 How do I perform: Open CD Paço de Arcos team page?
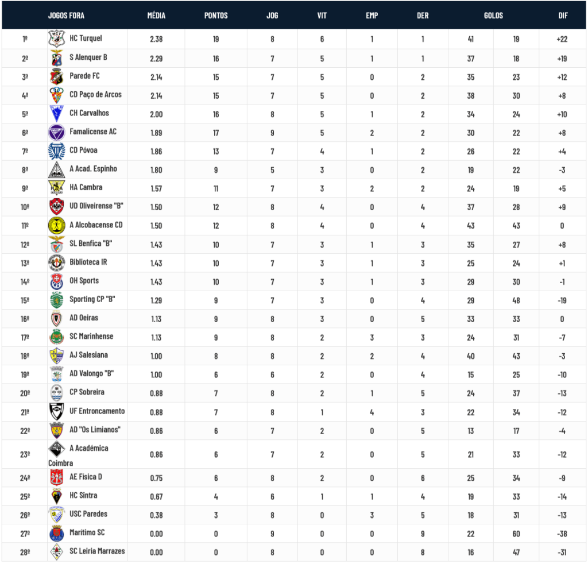pyautogui.click(x=96, y=95)
